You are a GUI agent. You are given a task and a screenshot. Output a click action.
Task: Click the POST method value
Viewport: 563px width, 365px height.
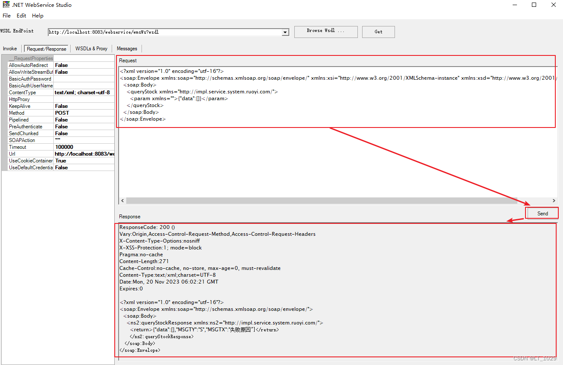62,113
